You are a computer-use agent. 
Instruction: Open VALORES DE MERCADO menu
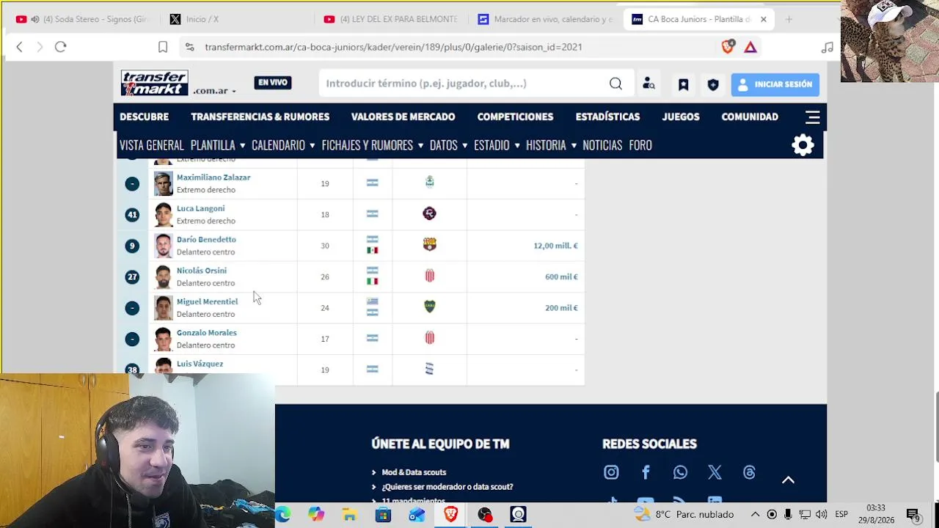[x=403, y=117]
